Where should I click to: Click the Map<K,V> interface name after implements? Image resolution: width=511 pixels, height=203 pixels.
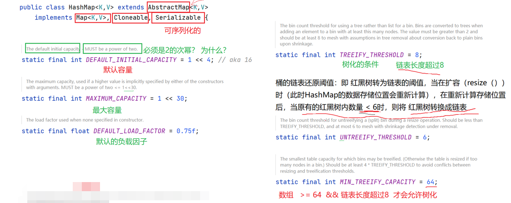point(91,18)
